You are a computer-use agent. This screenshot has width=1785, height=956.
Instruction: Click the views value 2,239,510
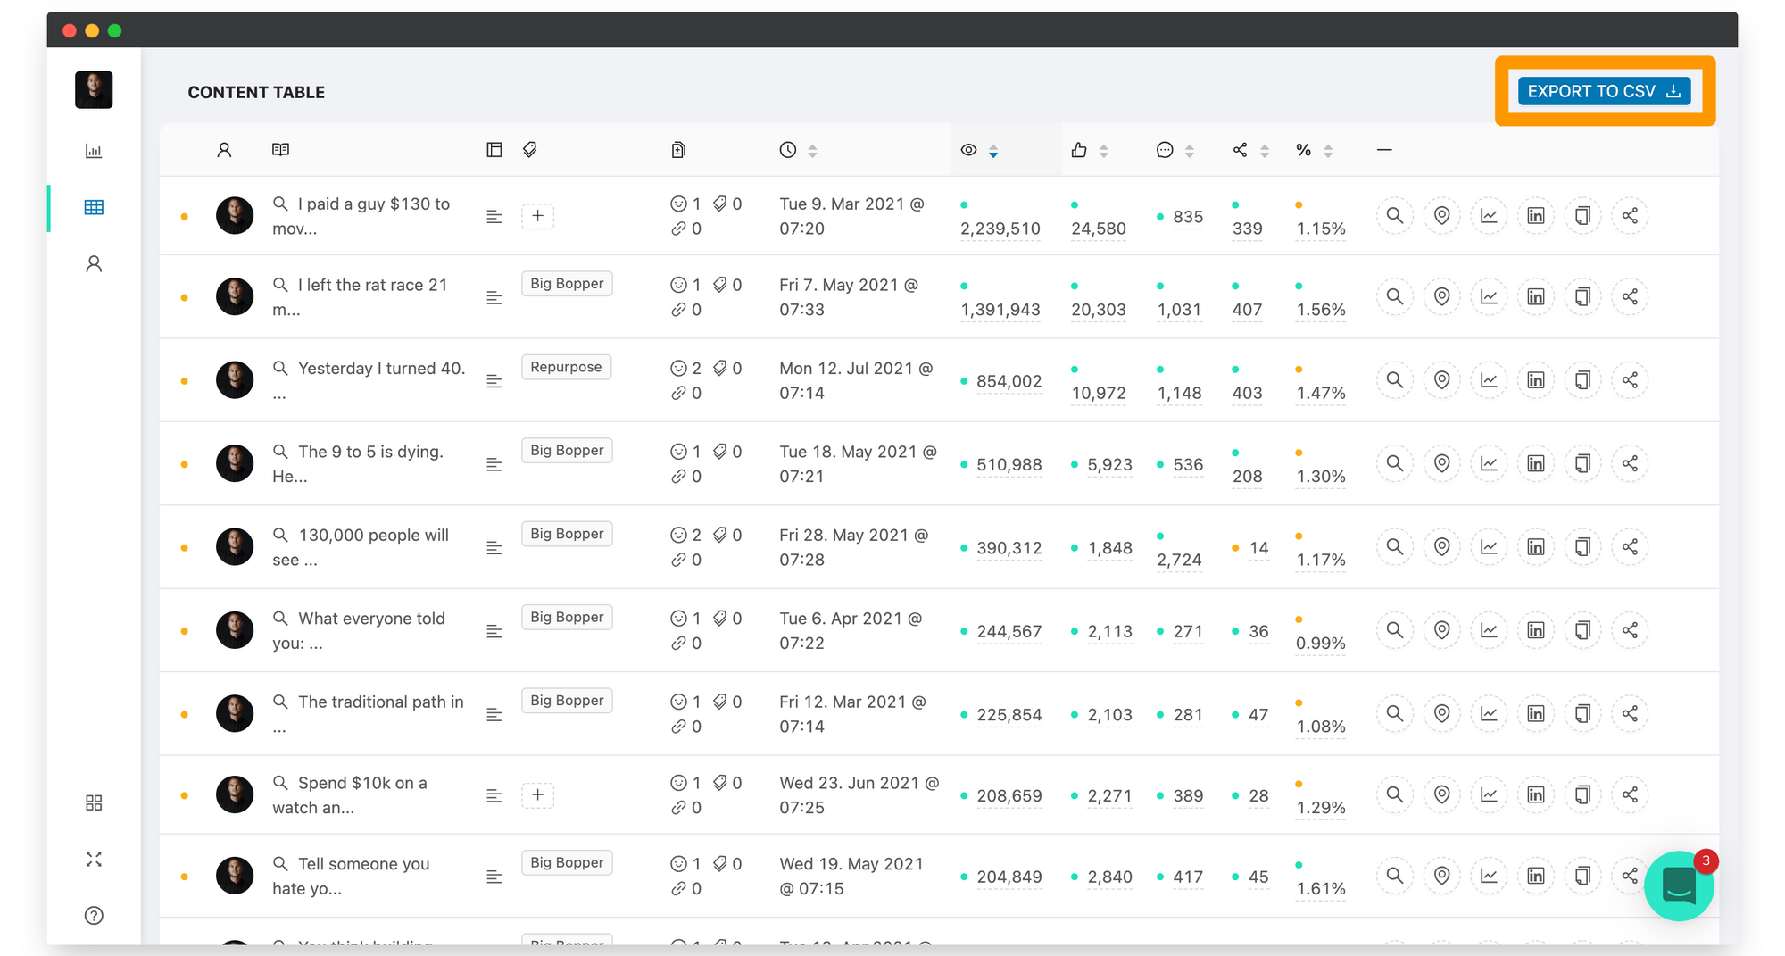point(1000,229)
